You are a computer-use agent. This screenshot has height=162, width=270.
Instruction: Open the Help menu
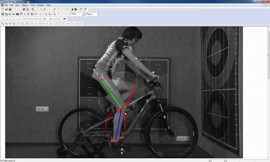tap(49, 5)
